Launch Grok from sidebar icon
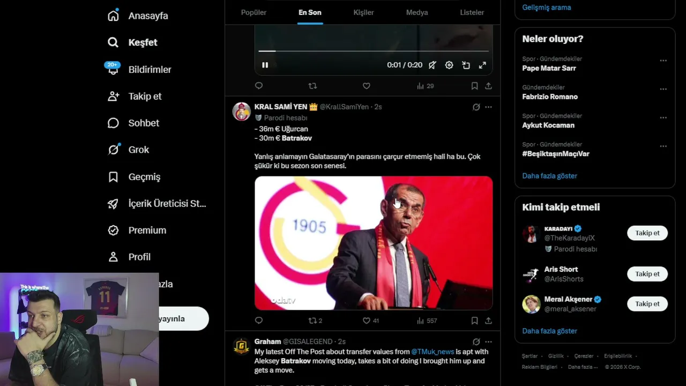The height and width of the screenshot is (386, 686). click(113, 150)
